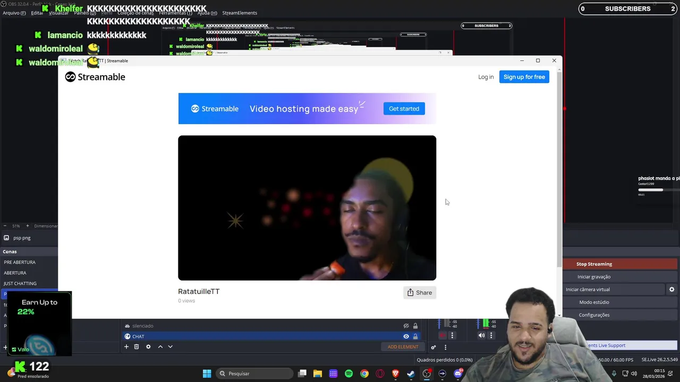Click the Sign up for free button
The image size is (680, 382).
(x=524, y=77)
